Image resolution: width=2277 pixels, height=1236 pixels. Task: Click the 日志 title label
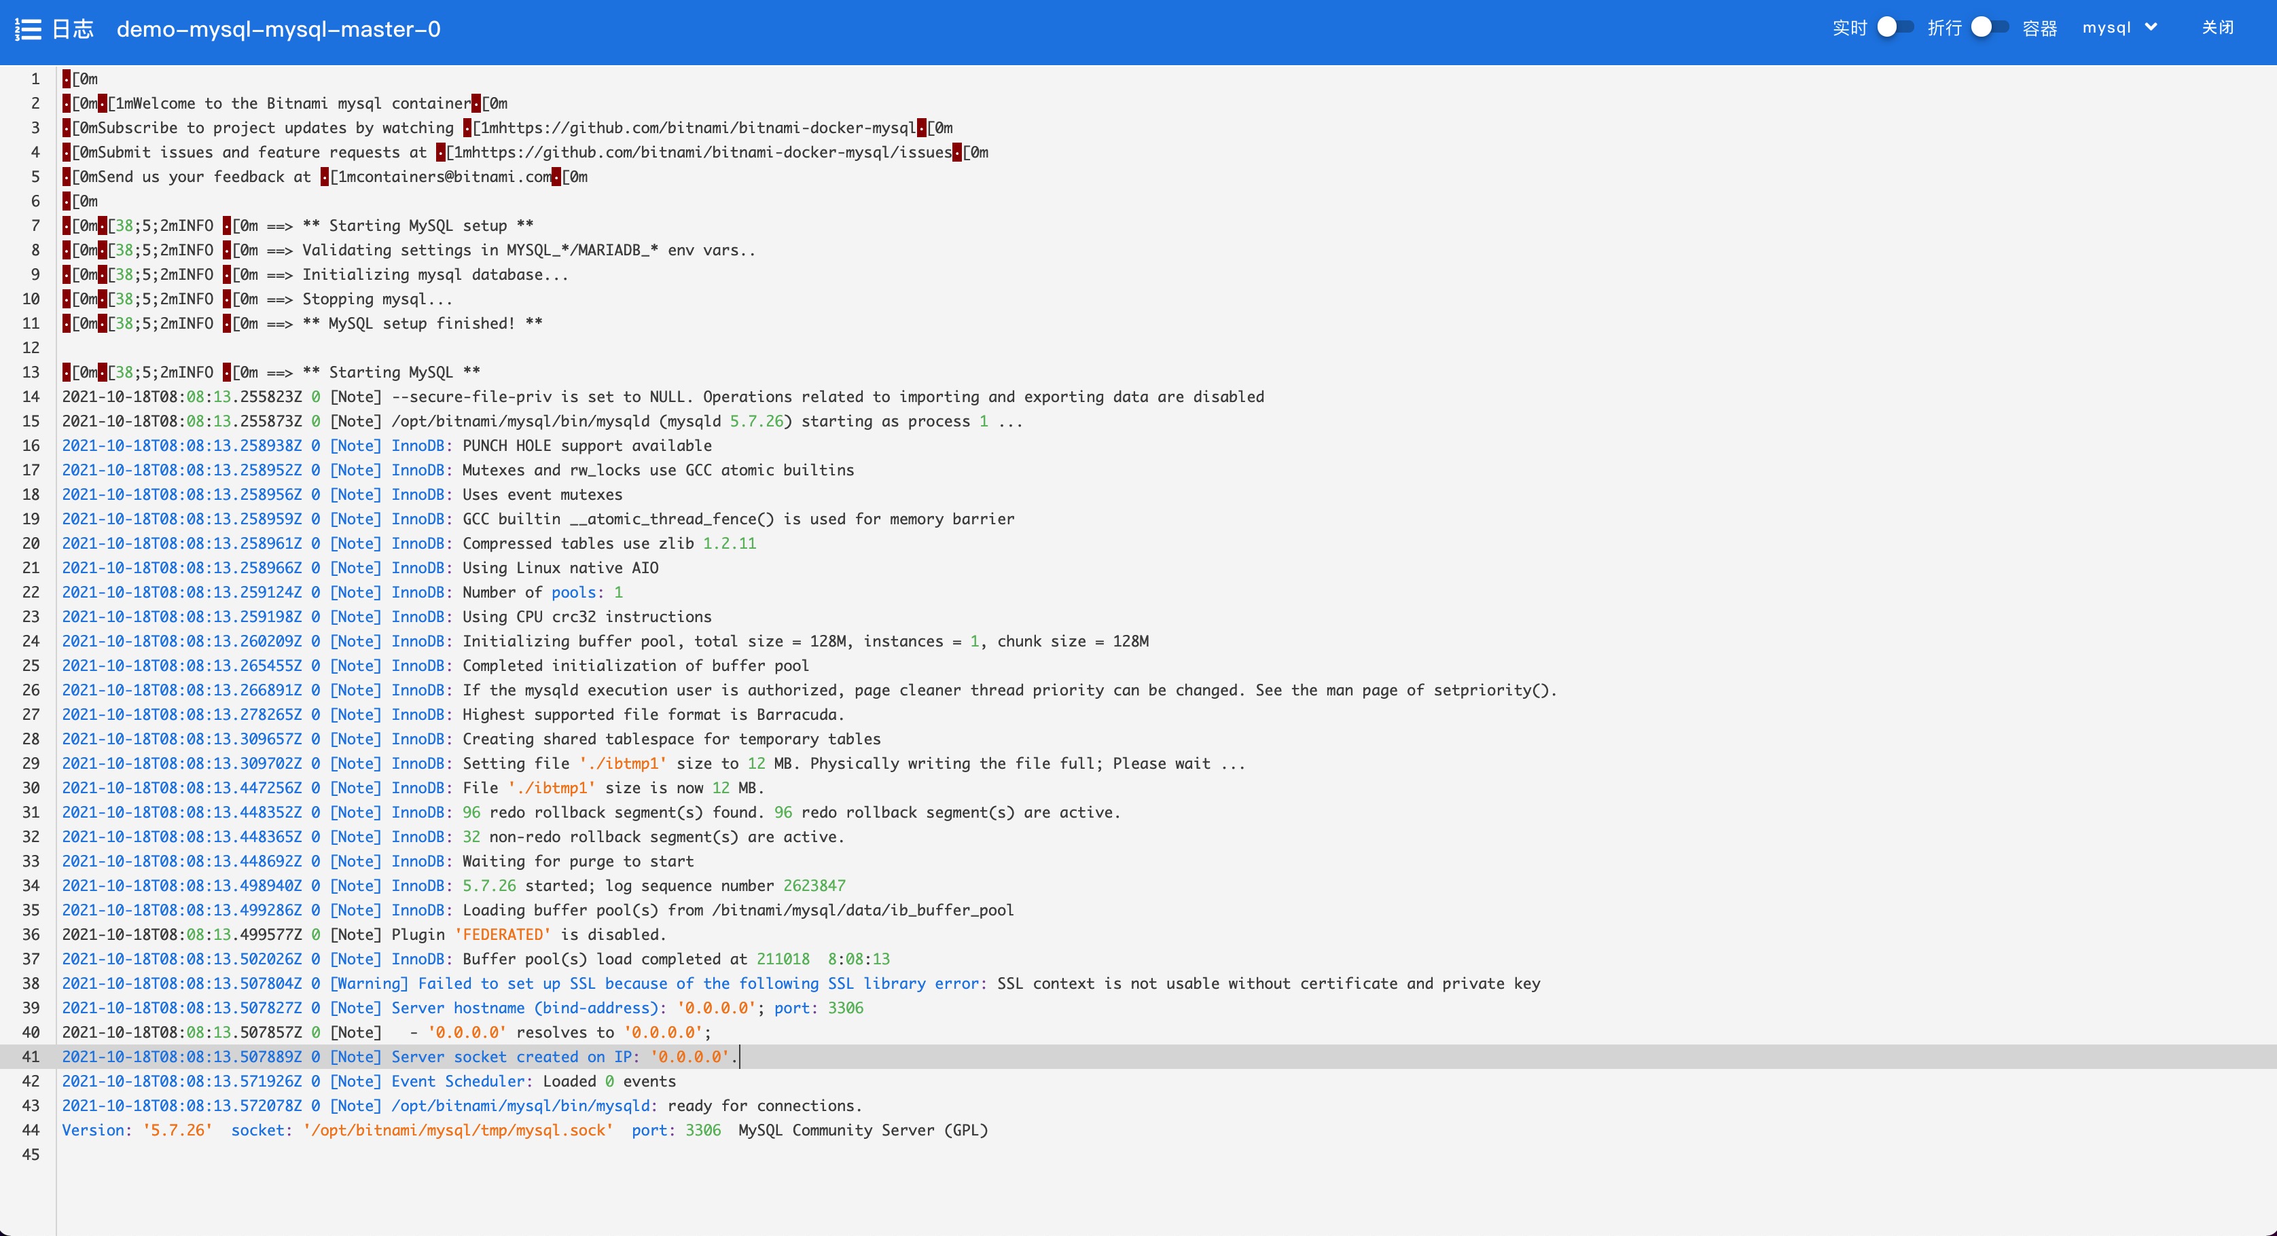[x=73, y=29]
